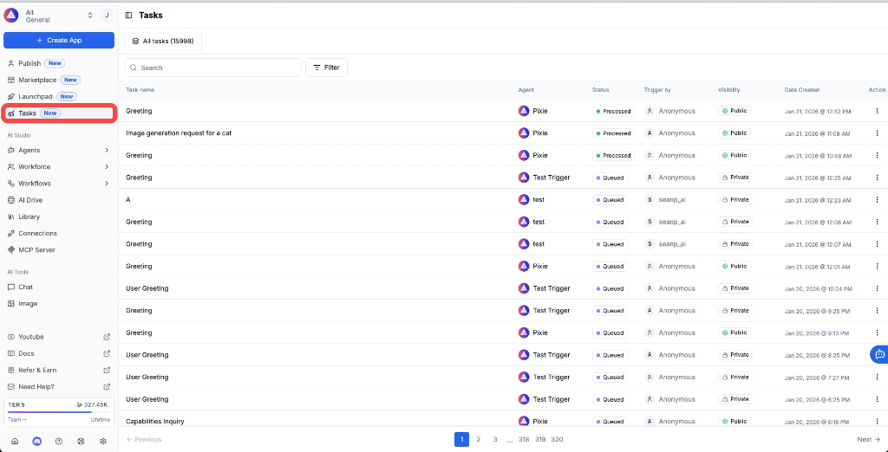Open the Discord icon in bottom bar
The height and width of the screenshot is (452, 888).
36,442
